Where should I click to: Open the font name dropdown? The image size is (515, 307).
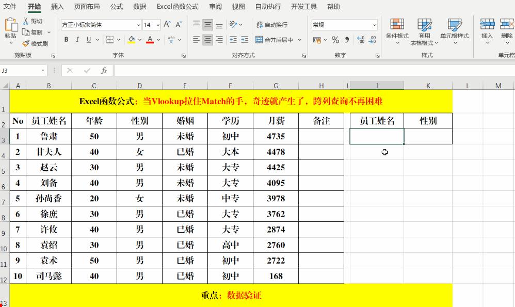pyautogui.click(x=138, y=24)
